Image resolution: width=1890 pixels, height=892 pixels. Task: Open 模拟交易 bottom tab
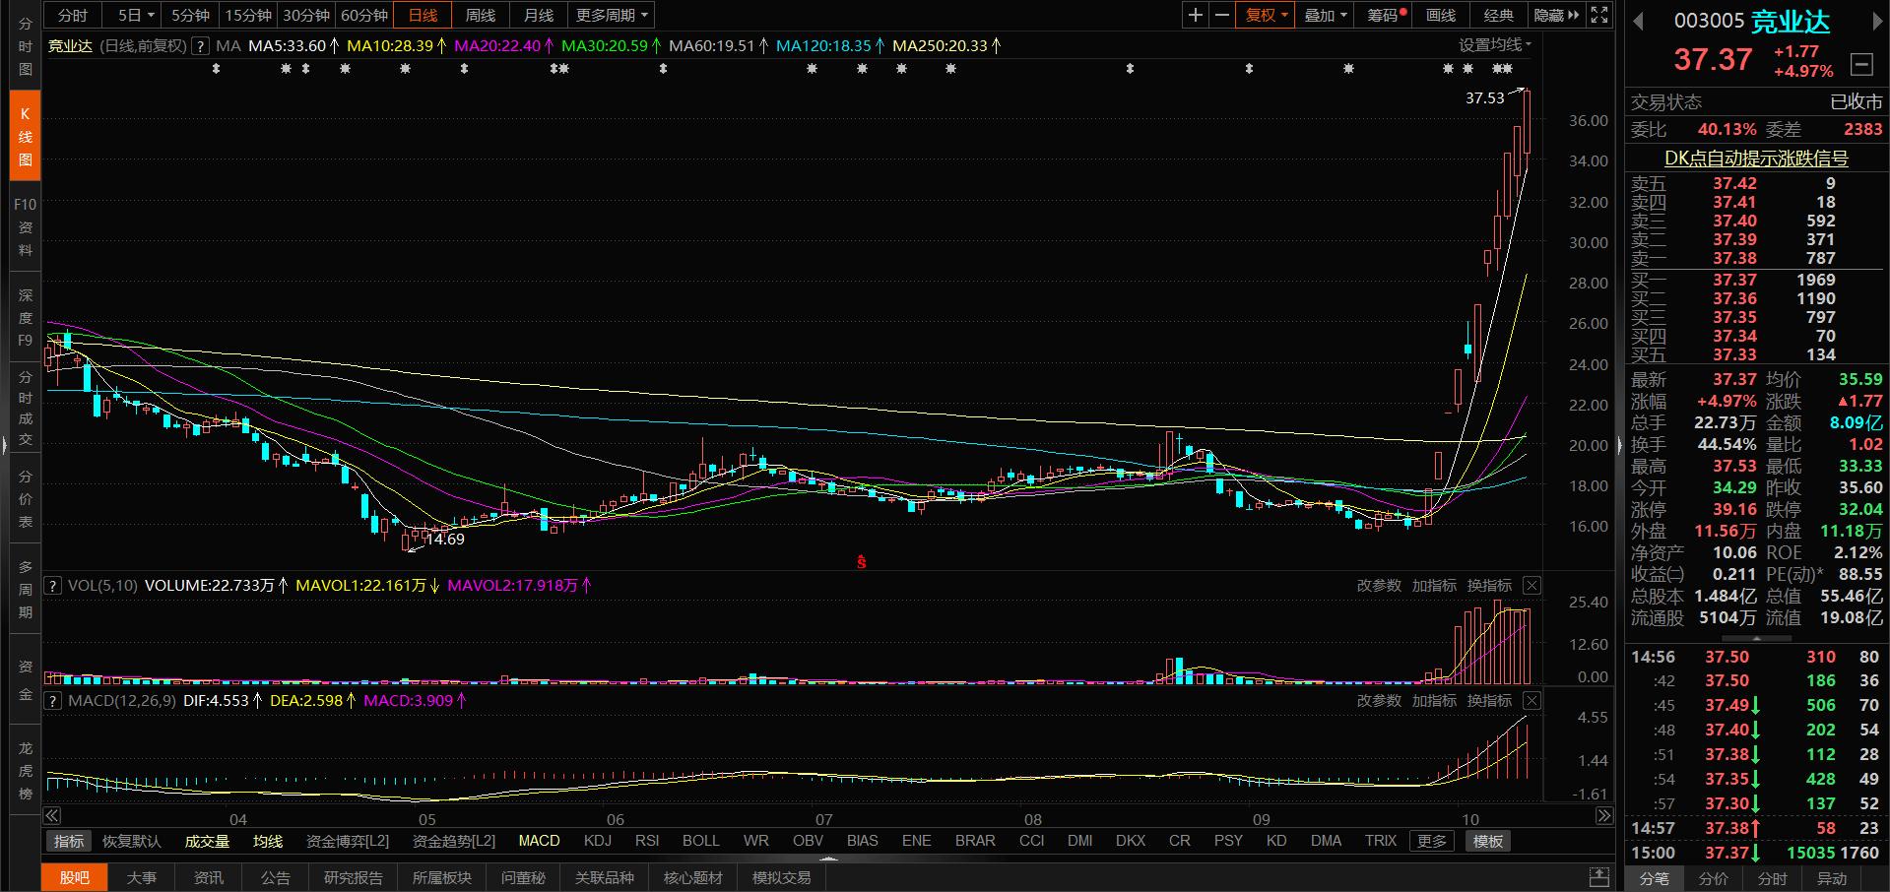pyautogui.click(x=781, y=877)
